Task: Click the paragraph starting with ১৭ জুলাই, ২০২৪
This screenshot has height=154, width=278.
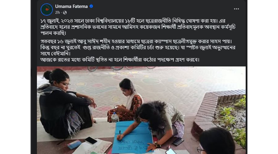Action: coord(138,27)
